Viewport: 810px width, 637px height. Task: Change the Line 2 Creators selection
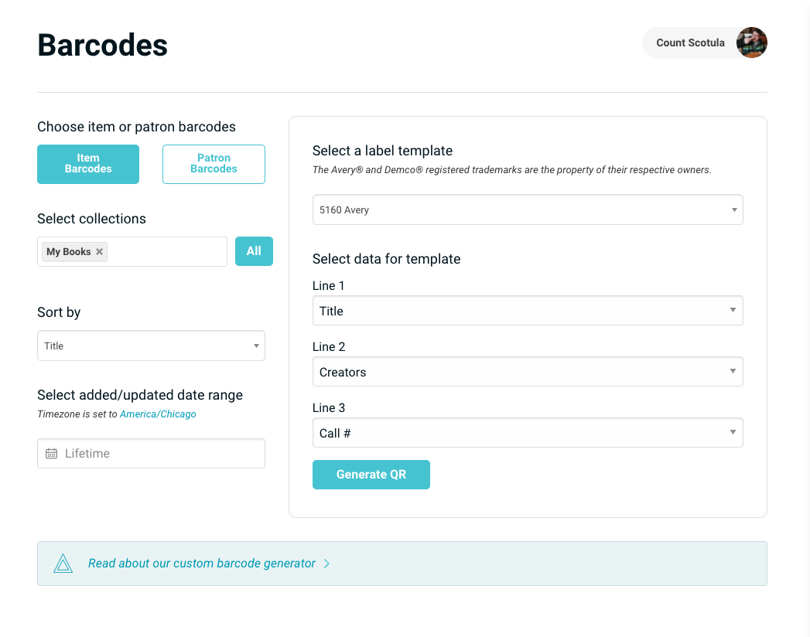tap(527, 372)
